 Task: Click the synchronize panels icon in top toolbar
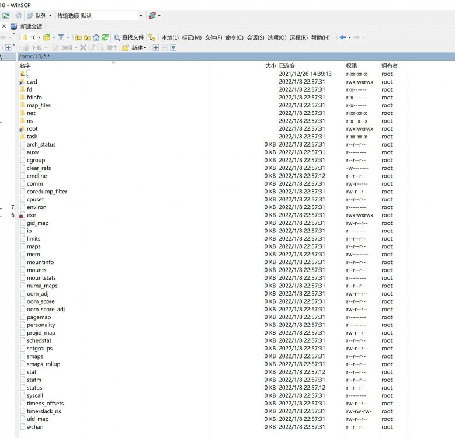pyautogui.click(x=6, y=16)
